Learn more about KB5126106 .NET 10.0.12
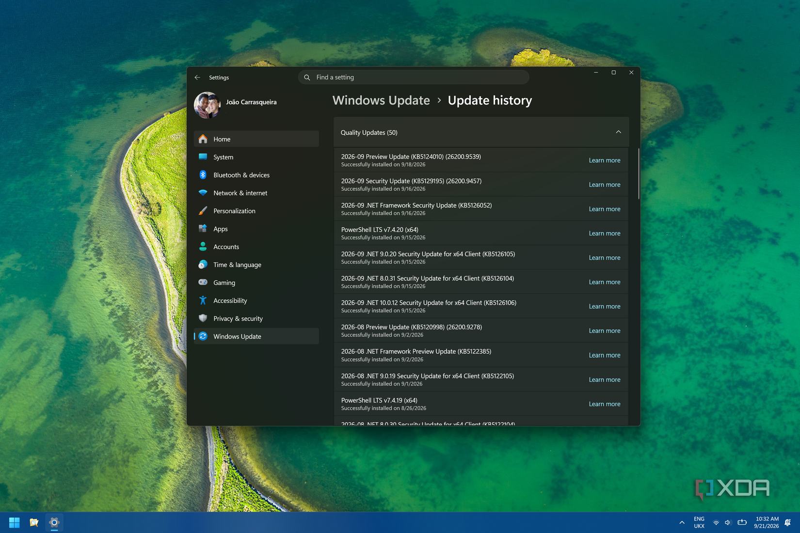This screenshot has width=800, height=533. pos(605,306)
